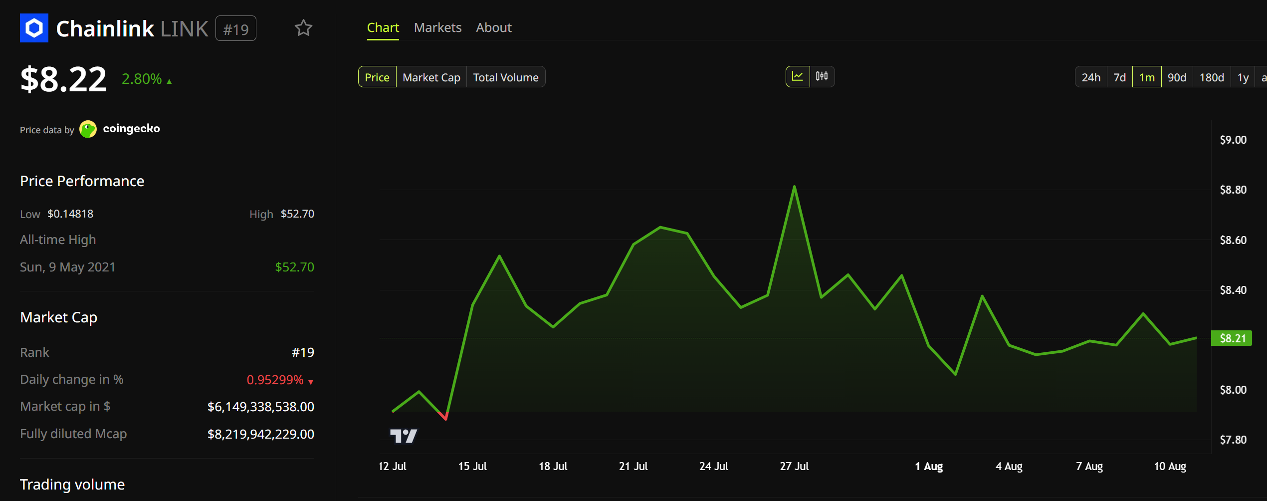Click the $8.40 axis label
1267x501 pixels.
1233,290
